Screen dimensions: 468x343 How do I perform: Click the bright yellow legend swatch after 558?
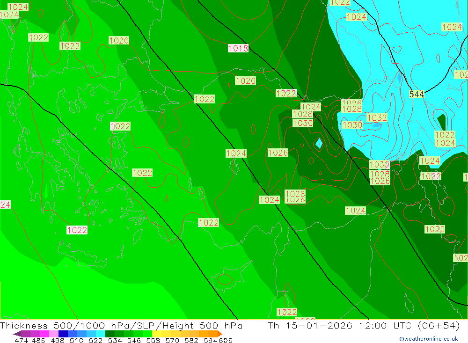pyautogui.click(x=157, y=334)
